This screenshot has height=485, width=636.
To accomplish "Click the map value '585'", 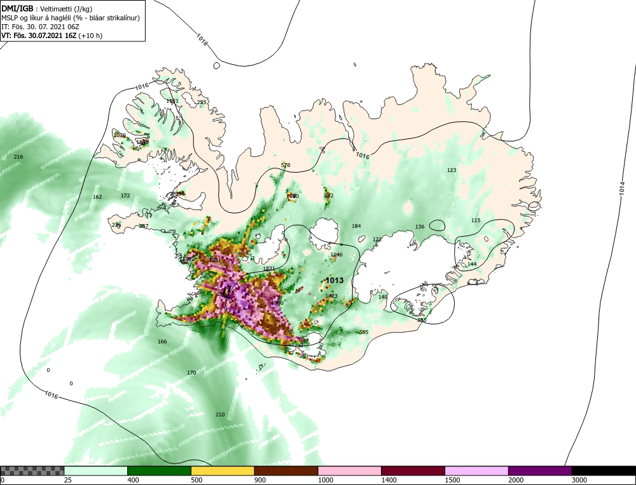I will [x=364, y=332].
